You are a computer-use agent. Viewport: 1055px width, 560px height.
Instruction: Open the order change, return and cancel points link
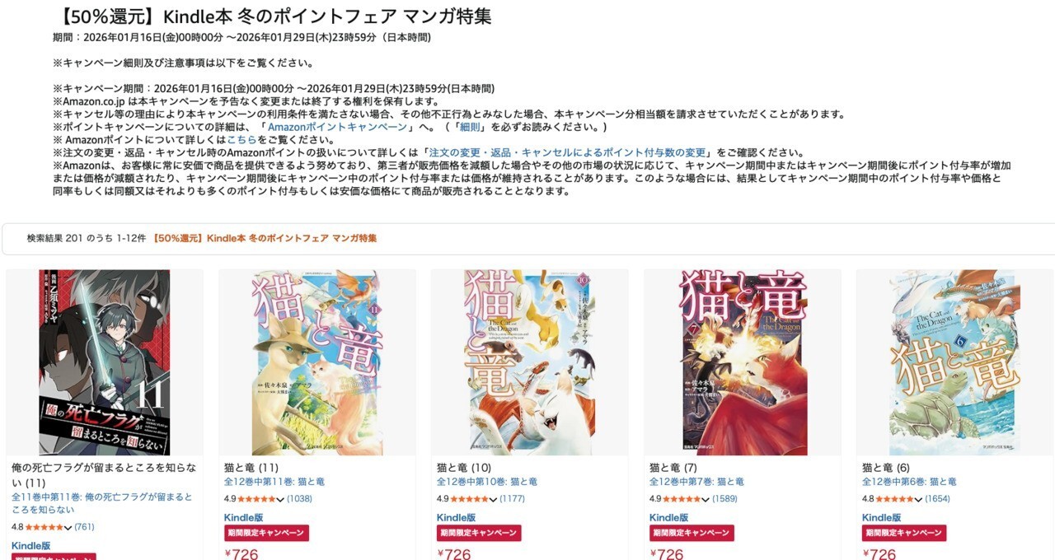tap(567, 152)
